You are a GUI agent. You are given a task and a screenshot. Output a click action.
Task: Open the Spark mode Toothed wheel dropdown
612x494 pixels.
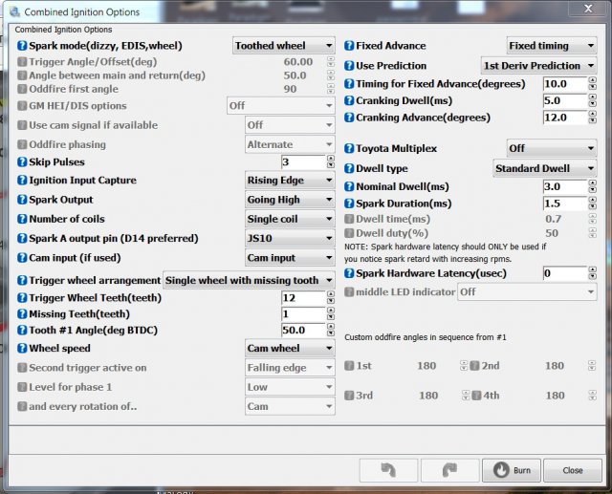[284, 46]
